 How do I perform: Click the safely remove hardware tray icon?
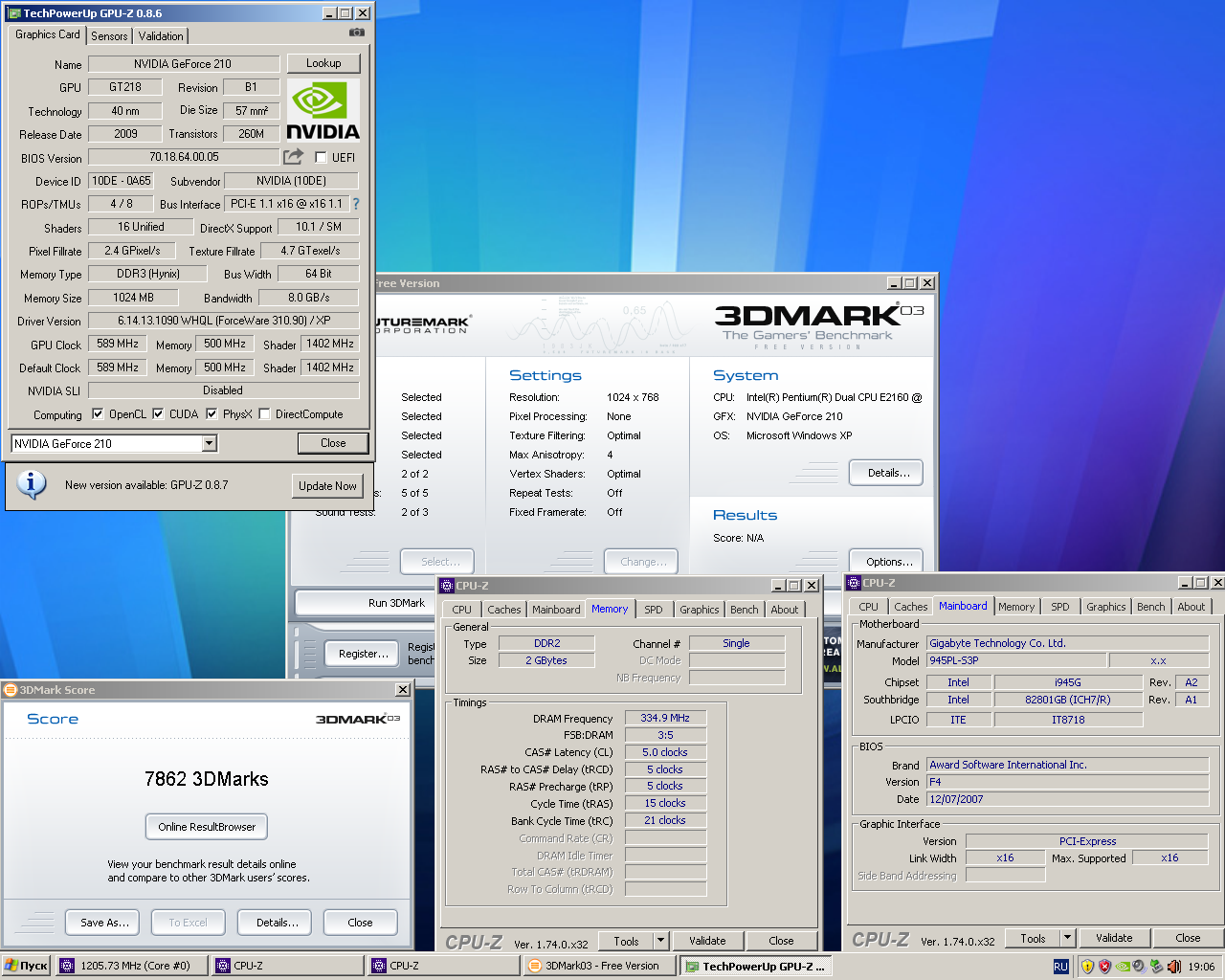[x=1156, y=967]
